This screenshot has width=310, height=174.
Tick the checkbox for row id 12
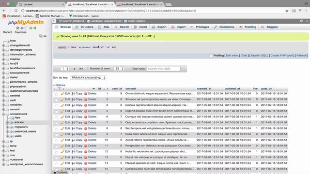(57, 152)
